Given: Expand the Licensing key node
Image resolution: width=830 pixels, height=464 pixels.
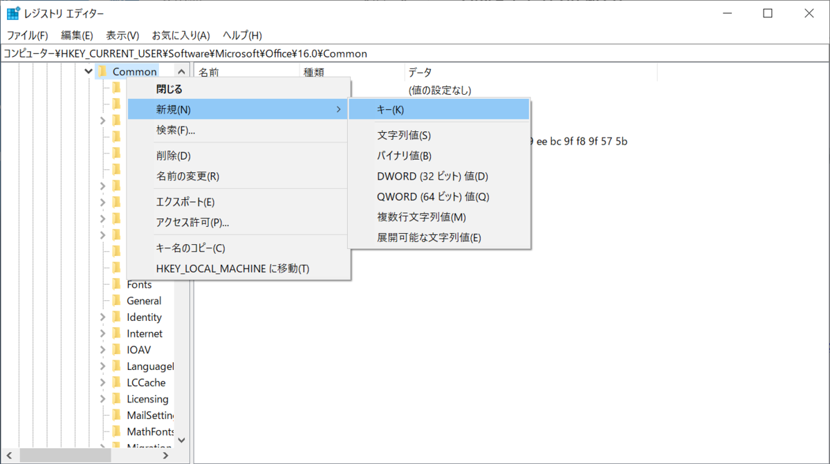Looking at the screenshot, I should tap(102, 399).
